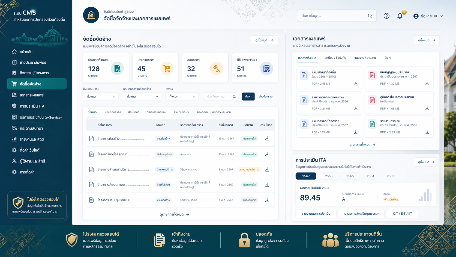Click the ประกวดราคา shopping cart icon
The height and width of the screenshot is (257, 456).
coord(167,69)
